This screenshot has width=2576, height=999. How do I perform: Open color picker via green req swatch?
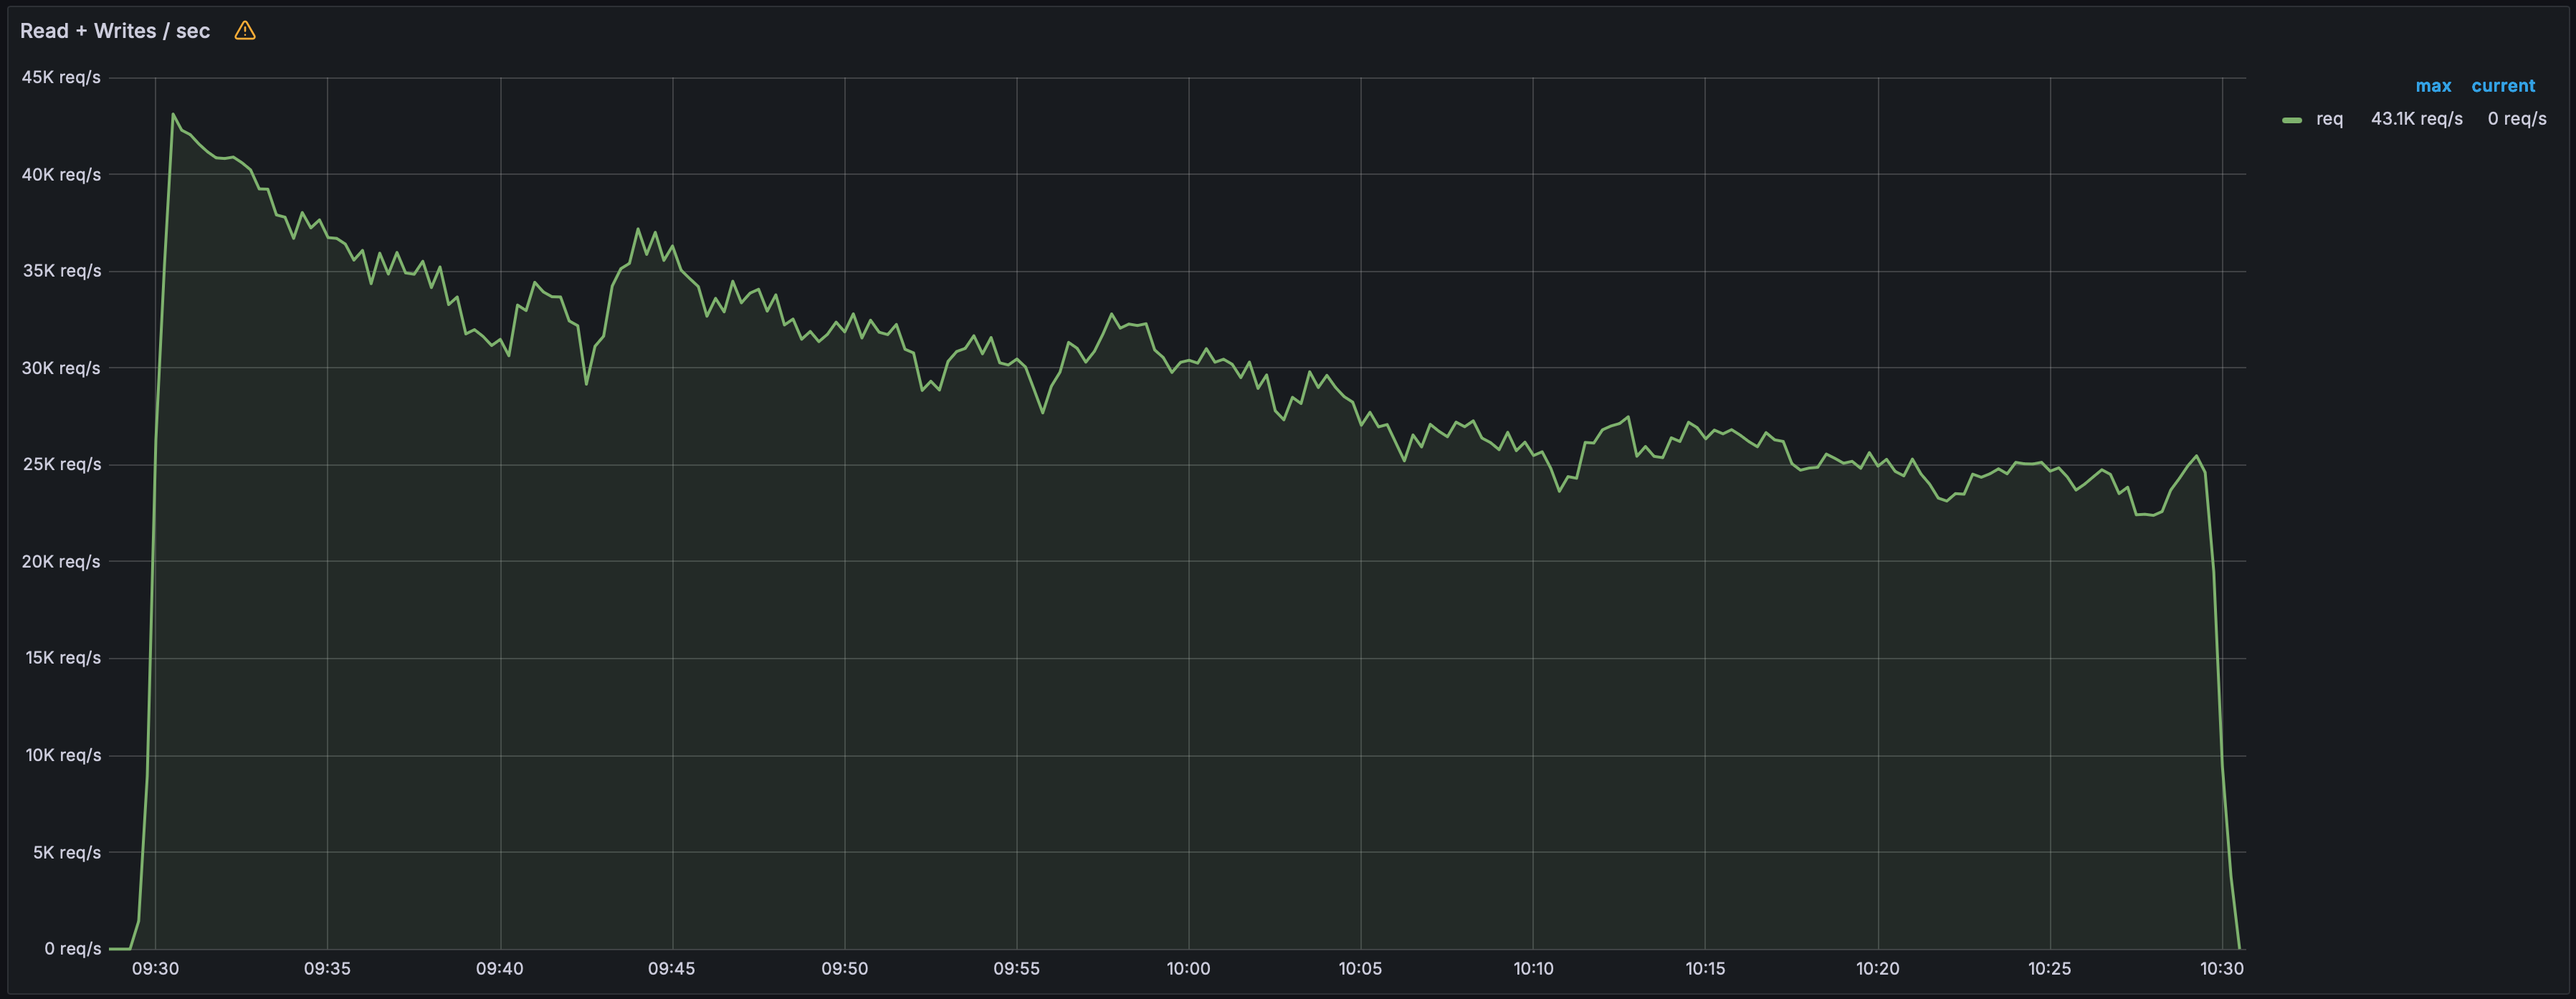pyautogui.click(x=2292, y=120)
